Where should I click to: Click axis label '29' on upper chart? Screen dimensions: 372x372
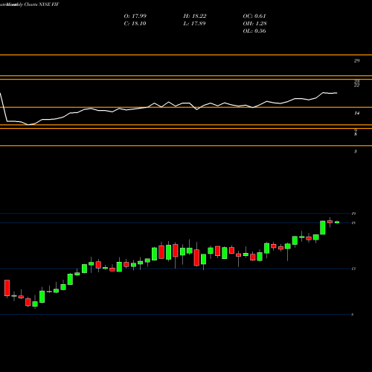click(x=356, y=61)
